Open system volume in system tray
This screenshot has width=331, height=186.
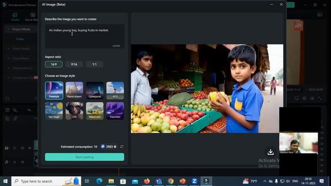click(x=288, y=181)
